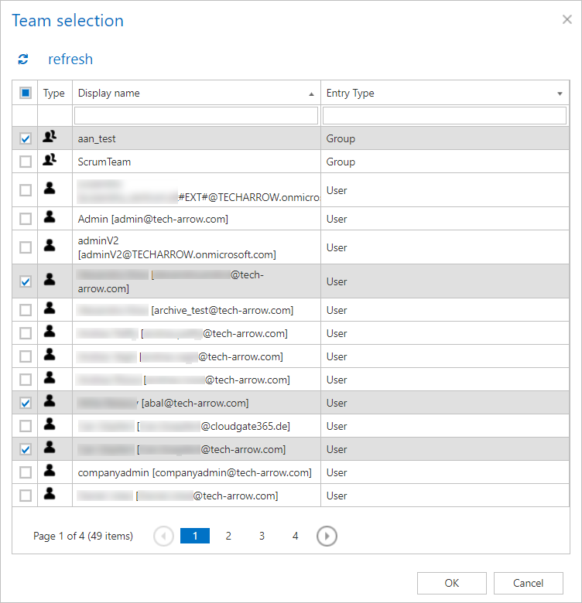Viewport: 582px width, 603px height.
Task: Click the user icon beside Admin
Action: tap(50, 219)
